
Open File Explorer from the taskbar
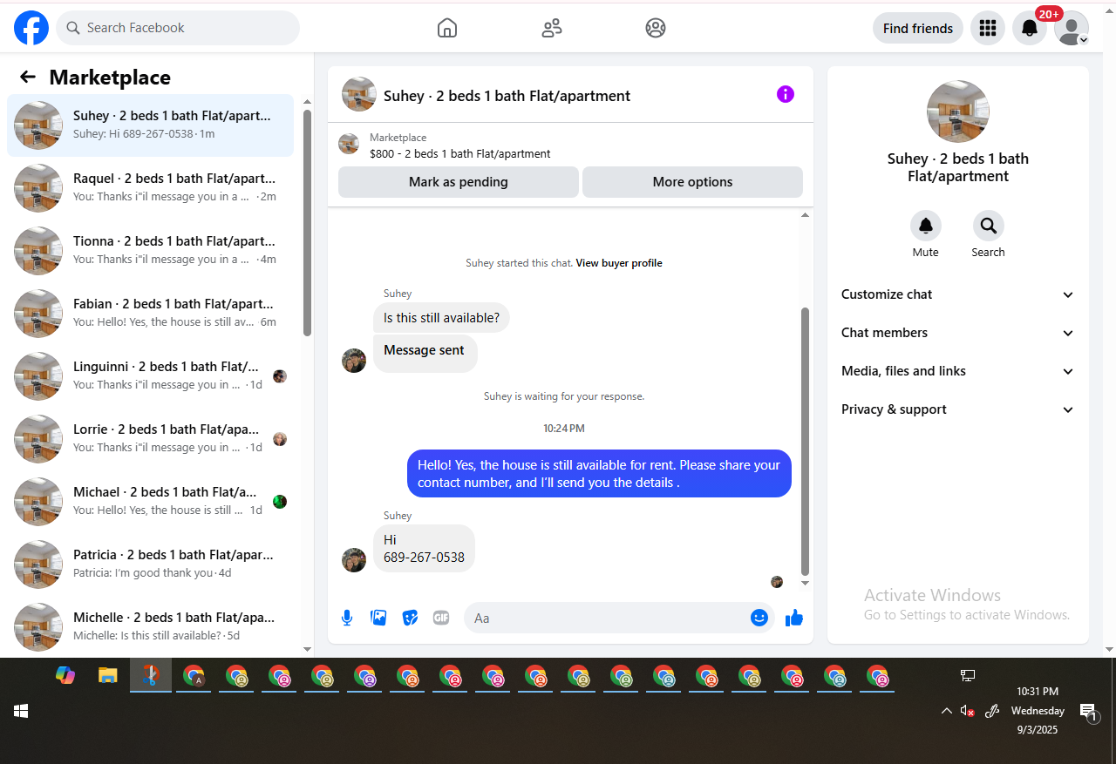tap(108, 675)
